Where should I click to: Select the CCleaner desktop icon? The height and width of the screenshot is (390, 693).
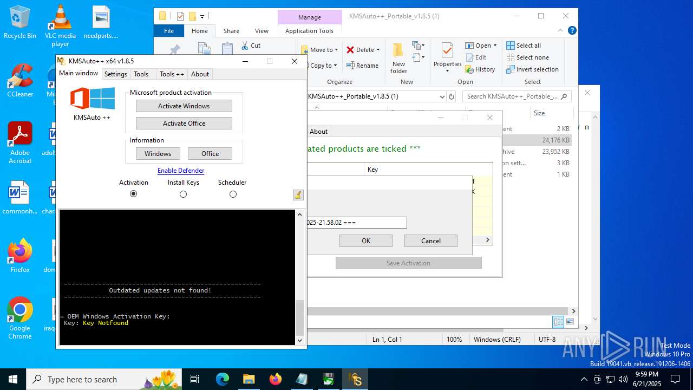[20, 81]
